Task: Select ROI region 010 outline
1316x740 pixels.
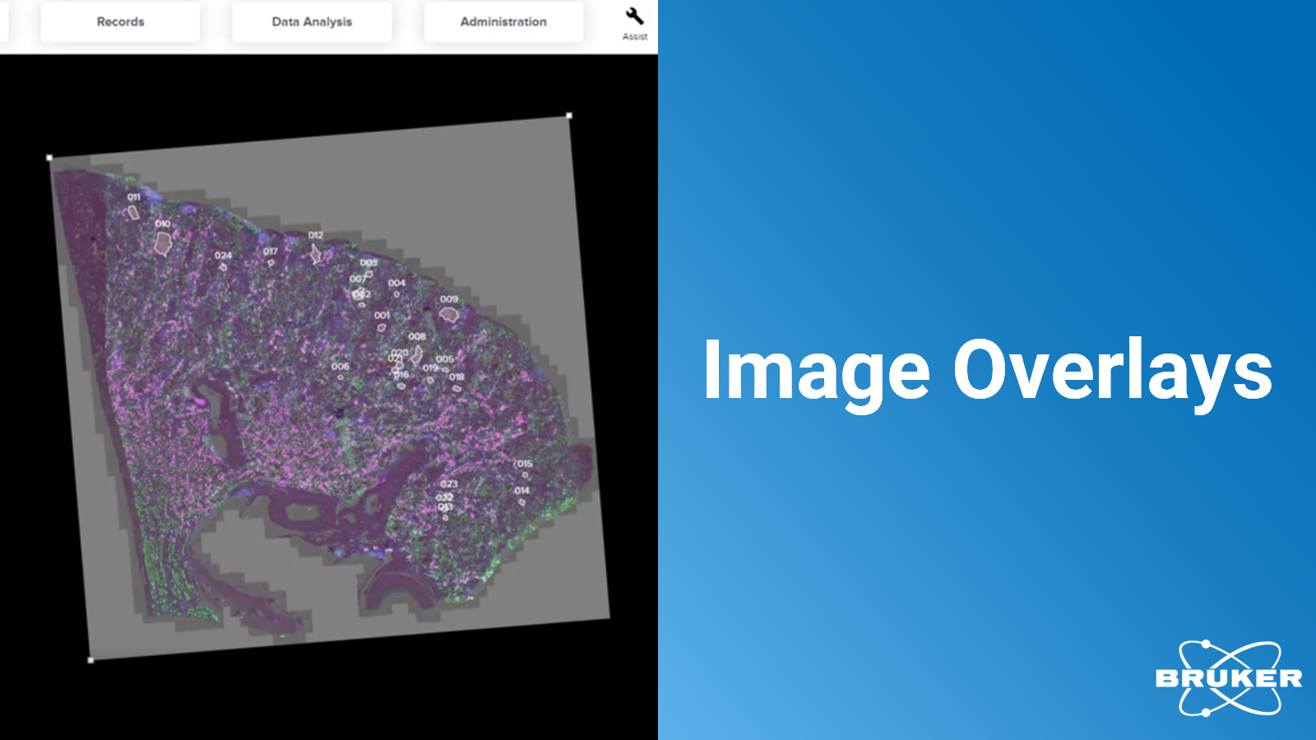Action: pyautogui.click(x=163, y=243)
